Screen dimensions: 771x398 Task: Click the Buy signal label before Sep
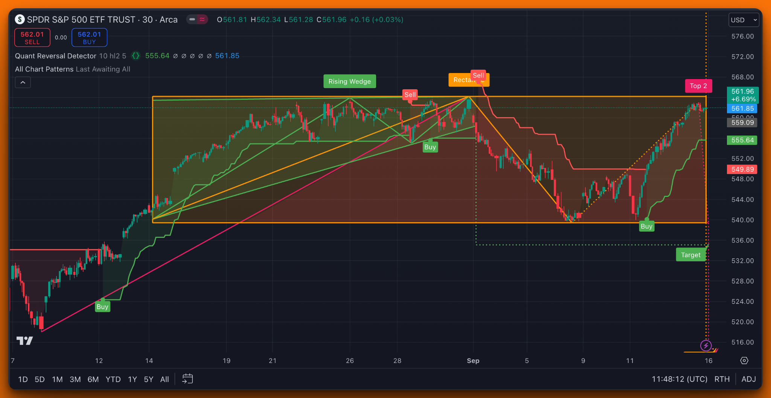430,147
